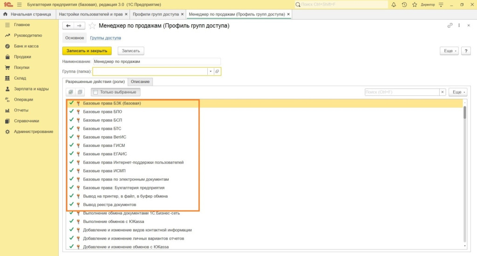The height and width of the screenshot is (256, 477).
Task: Open the history clock icon
Action: (x=403, y=4)
